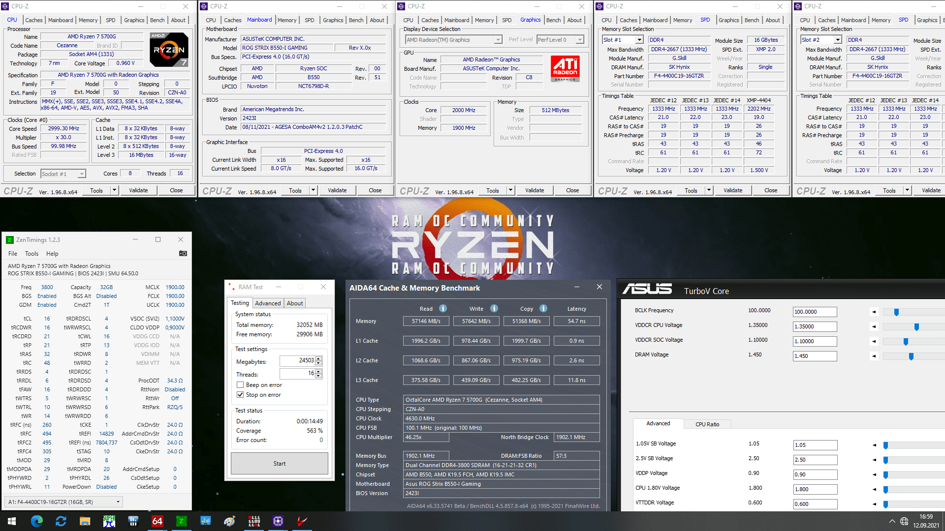Viewport: 945px width, 531px height.
Task: Click the Threads spinner in RAM Test
Action: (318, 374)
